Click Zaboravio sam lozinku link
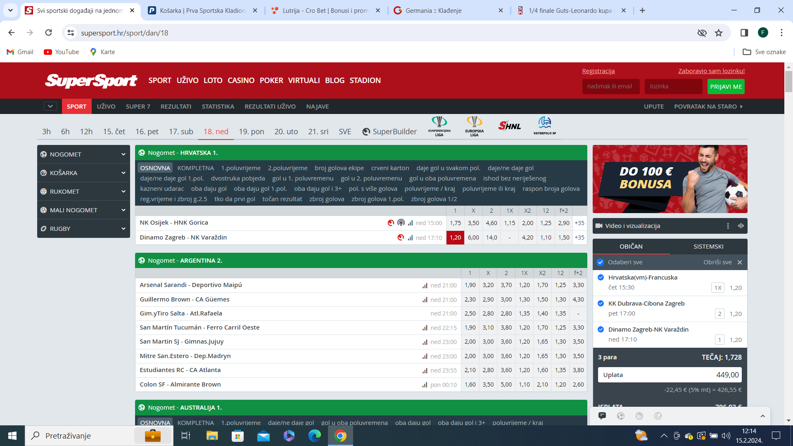Viewport: 793px width, 446px height. [711, 71]
